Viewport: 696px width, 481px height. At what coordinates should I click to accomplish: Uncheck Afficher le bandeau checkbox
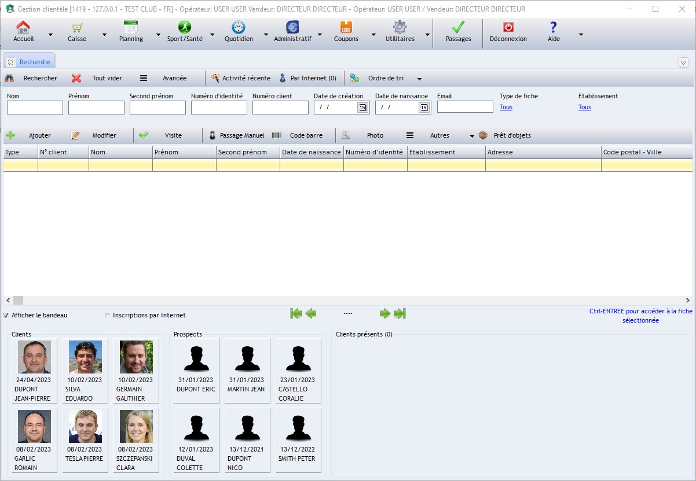6,315
